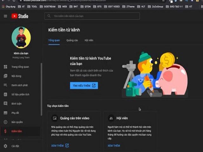The height and width of the screenshot is (152, 203).
Task: Open the ZoZoGroup bookmark folder
Action: click(156, 6)
